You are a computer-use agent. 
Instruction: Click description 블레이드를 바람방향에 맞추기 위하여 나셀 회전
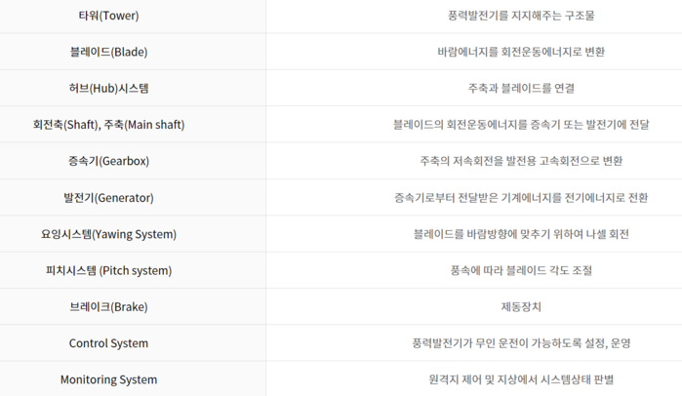(x=521, y=234)
